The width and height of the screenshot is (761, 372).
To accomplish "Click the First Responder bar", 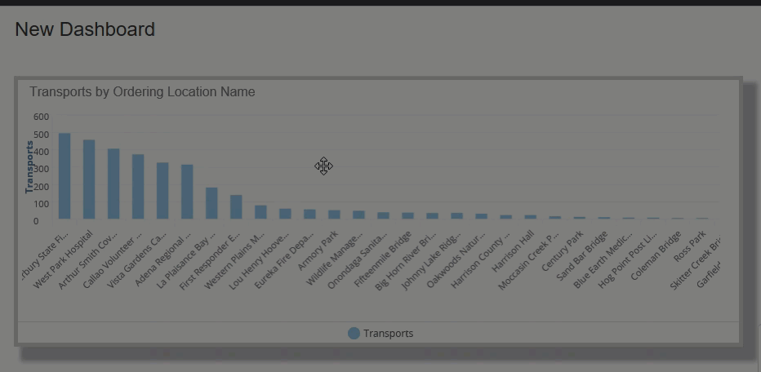I will (236, 206).
